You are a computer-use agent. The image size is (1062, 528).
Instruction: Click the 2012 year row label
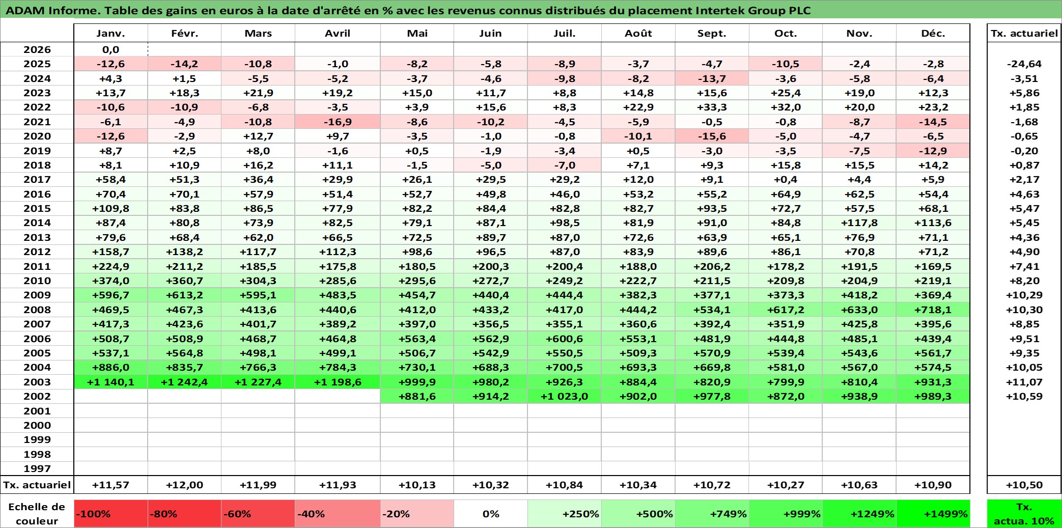pos(37,252)
